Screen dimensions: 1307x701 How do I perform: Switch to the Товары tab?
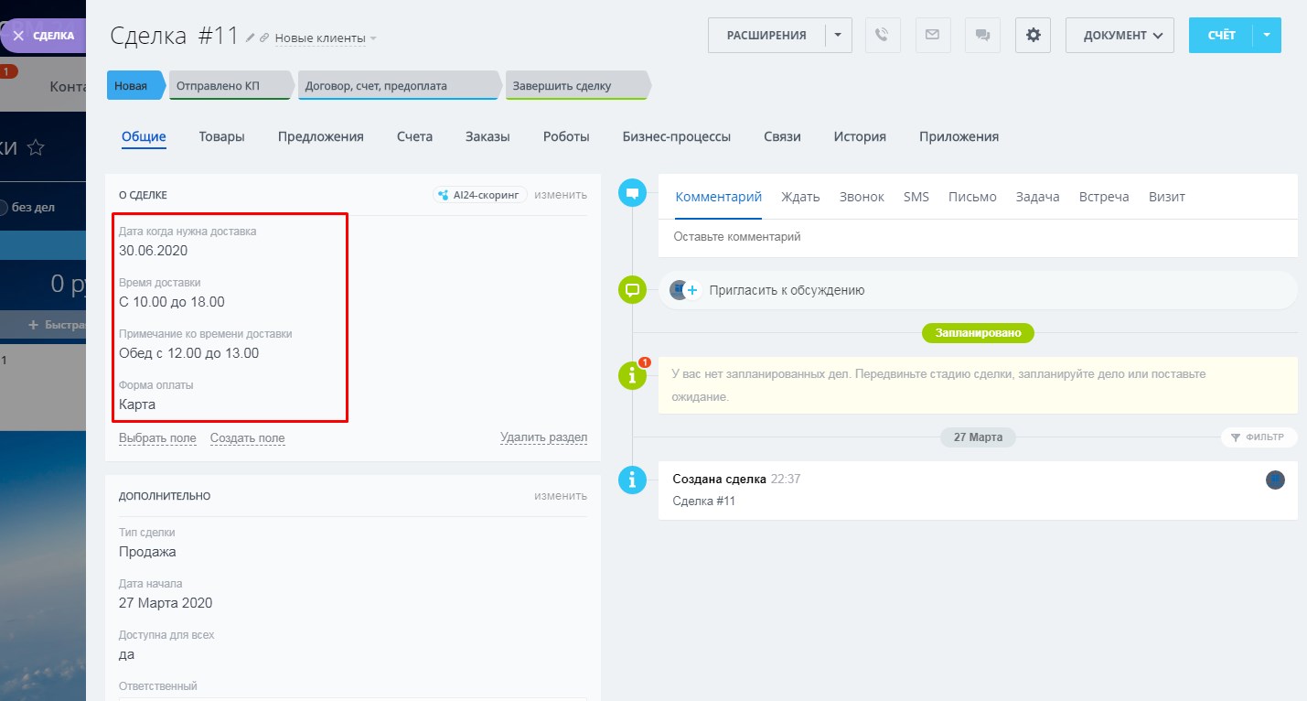tap(221, 136)
